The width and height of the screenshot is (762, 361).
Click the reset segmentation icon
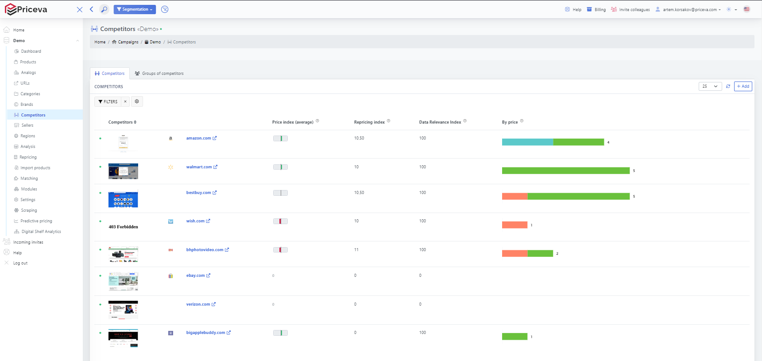165,9
